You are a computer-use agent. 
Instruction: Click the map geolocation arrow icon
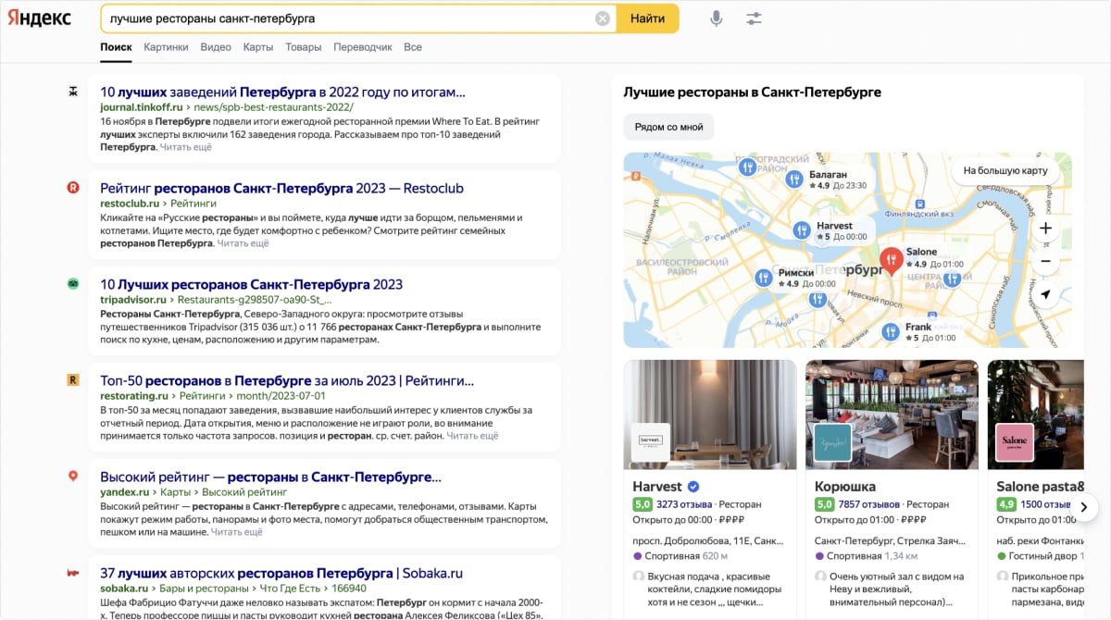click(x=1045, y=295)
